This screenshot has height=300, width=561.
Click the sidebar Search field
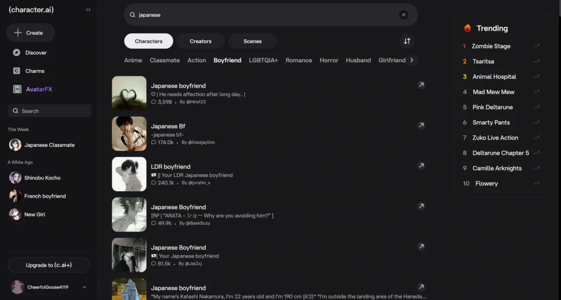click(x=49, y=111)
